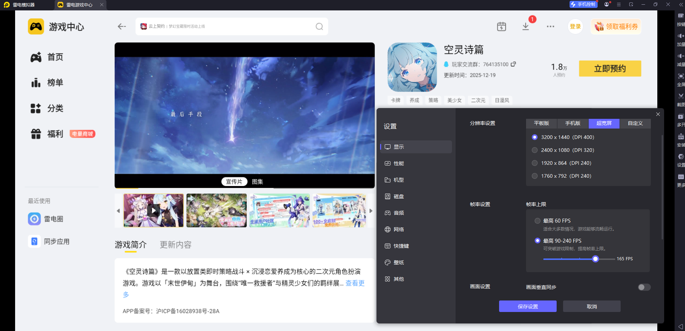Screen dimensions: 685x331
Task: Open 磁盘 settings section
Action: (416, 196)
